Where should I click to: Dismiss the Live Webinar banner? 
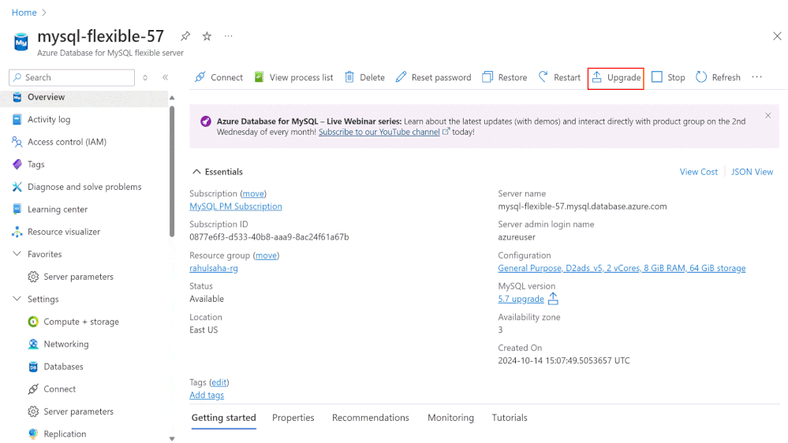(x=768, y=116)
